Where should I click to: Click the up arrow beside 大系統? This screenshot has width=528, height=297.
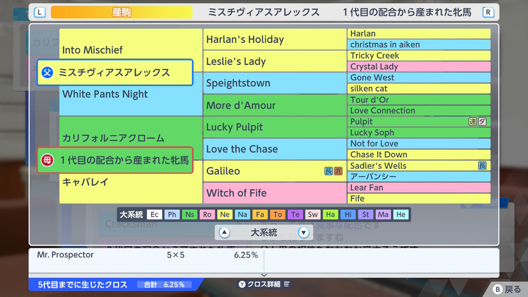click(x=224, y=232)
